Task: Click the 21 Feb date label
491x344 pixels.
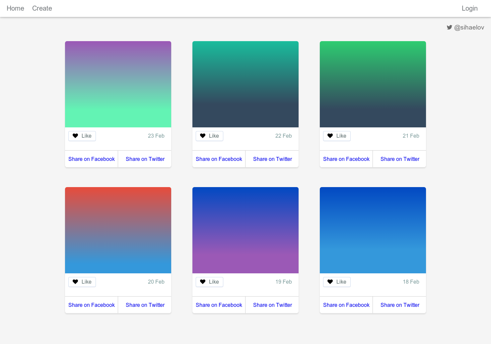Action: pos(411,136)
